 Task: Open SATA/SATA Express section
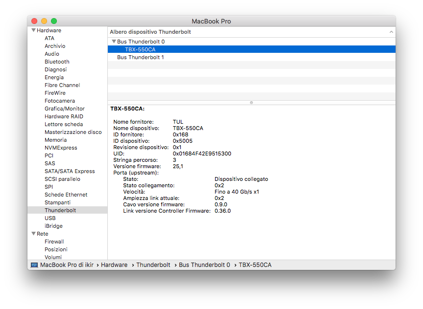pyautogui.click(x=70, y=171)
